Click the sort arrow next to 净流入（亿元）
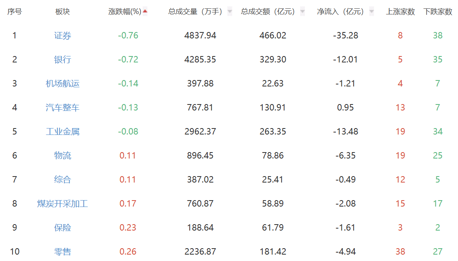This screenshot has height=261, width=458. 371,12
